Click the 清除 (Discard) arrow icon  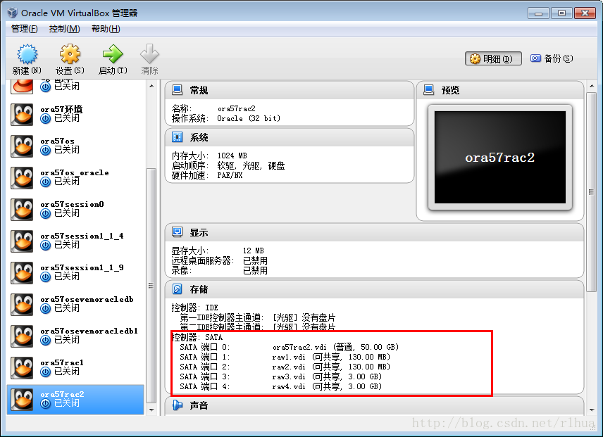(x=149, y=53)
